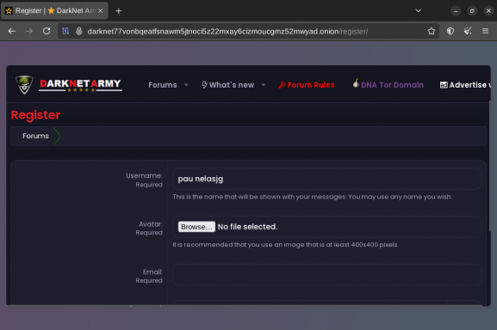Open the Tor circuit display icon

(x=65, y=31)
